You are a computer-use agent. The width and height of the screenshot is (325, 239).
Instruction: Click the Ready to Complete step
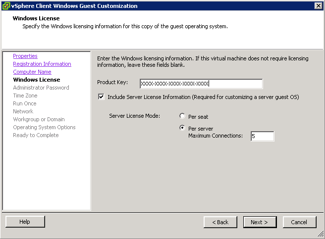click(x=36, y=135)
